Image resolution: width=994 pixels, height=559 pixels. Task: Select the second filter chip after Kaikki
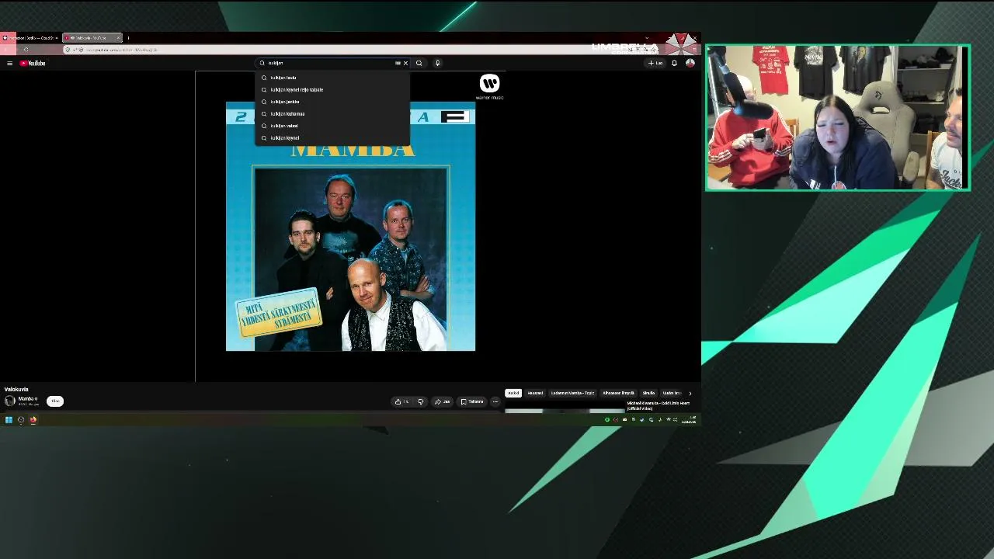[535, 393]
